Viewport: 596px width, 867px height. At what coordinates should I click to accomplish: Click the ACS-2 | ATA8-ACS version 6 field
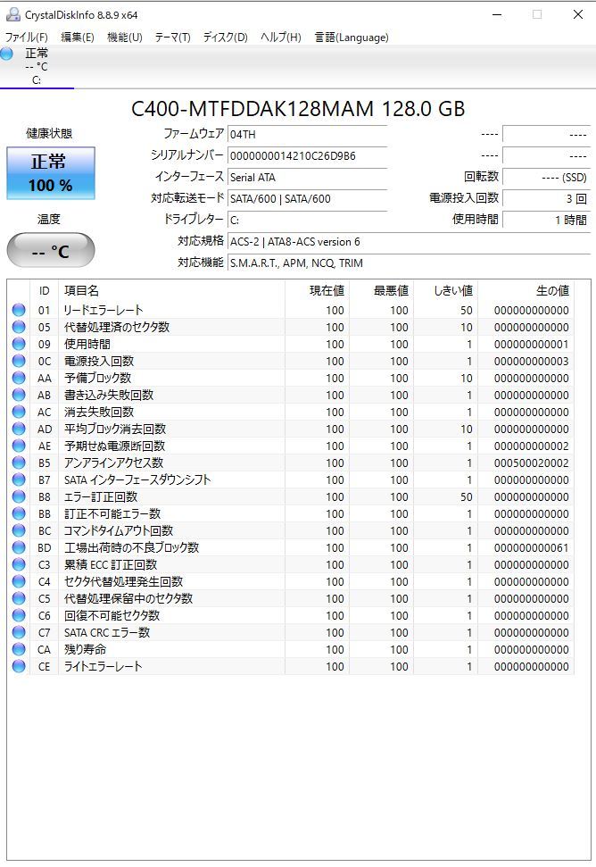409,242
